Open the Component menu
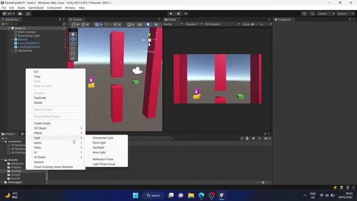The image size is (357, 201). pyautogui.click(x=55, y=8)
